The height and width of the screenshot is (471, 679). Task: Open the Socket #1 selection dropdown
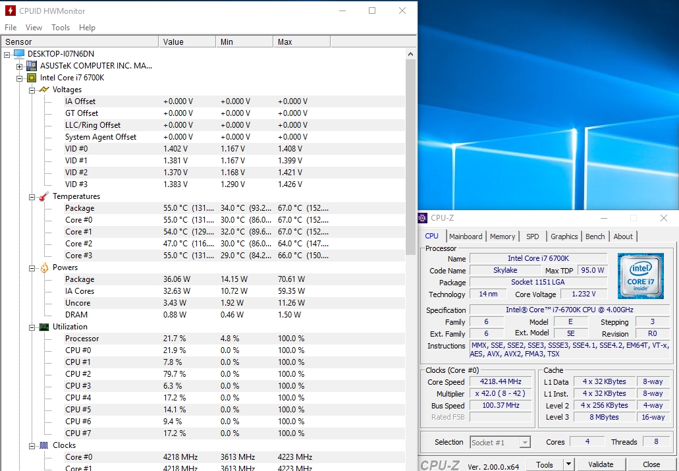pyautogui.click(x=524, y=443)
